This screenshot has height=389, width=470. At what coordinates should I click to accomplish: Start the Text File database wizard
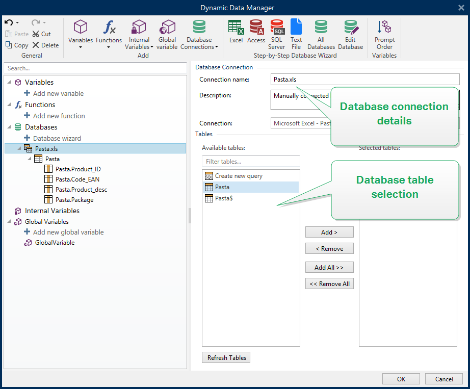coord(296,33)
